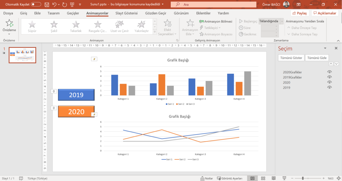This screenshot has width=342, height=181.
Task: Apply the Rasgele Çizgiler animation effect
Action: coord(98,27)
